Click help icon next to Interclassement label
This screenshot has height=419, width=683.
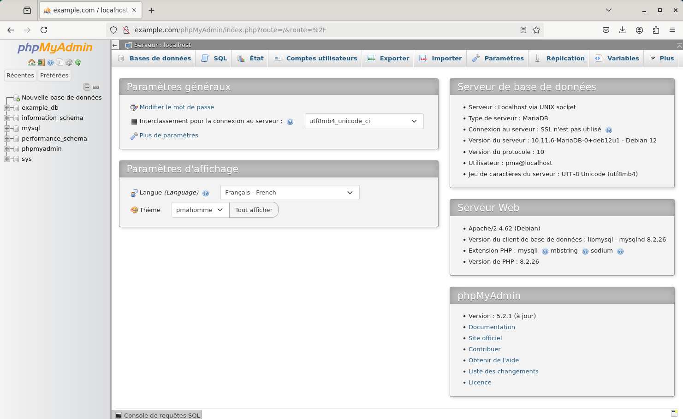point(290,122)
